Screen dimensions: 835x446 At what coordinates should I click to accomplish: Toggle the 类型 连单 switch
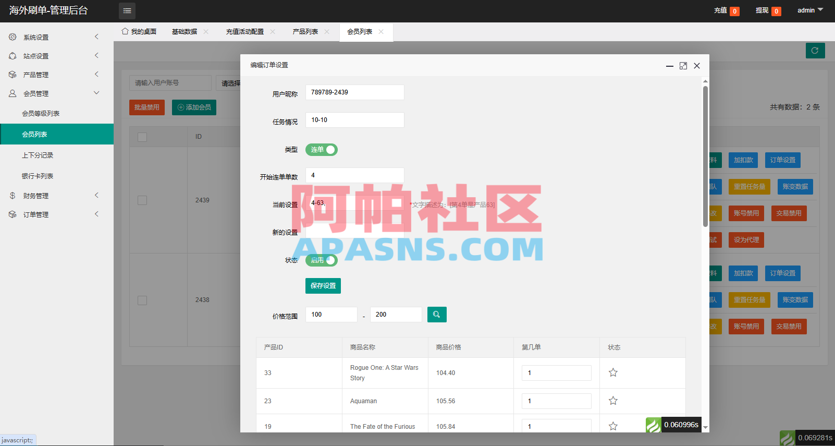(322, 150)
